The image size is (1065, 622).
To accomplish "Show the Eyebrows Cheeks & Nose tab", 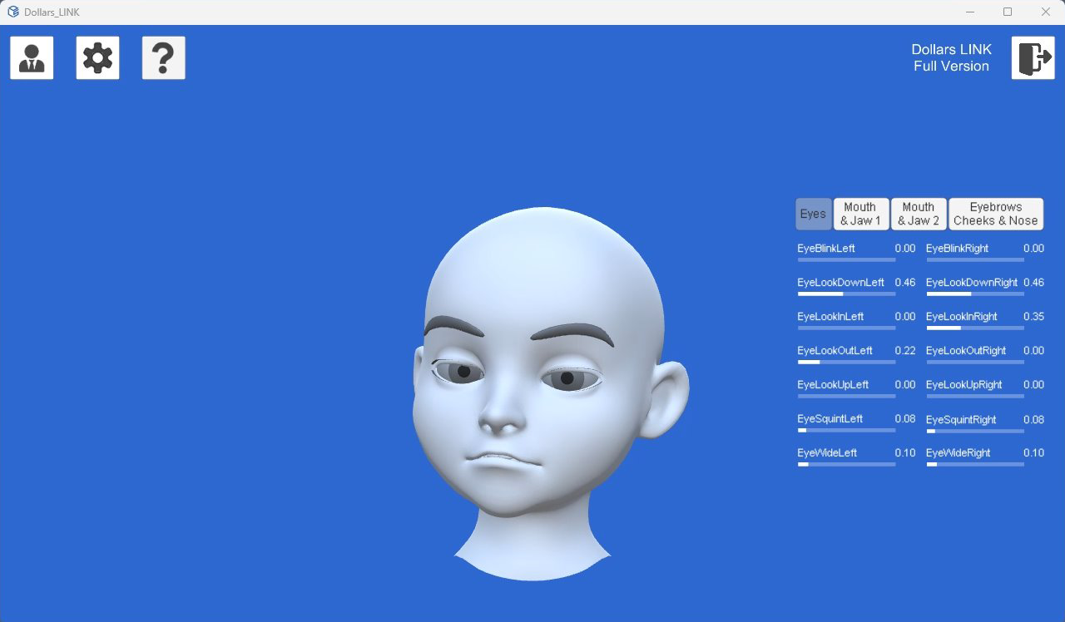I will pyautogui.click(x=995, y=214).
